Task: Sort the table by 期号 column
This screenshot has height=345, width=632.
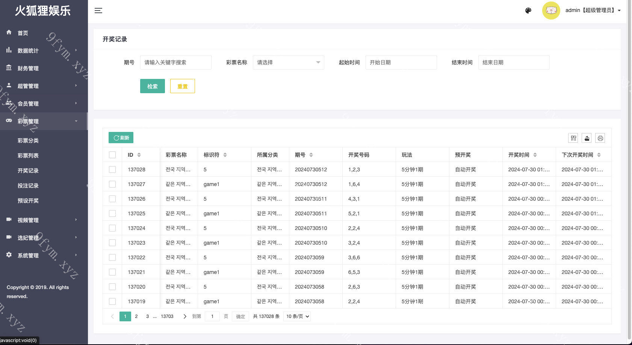Action: (x=311, y=155)
